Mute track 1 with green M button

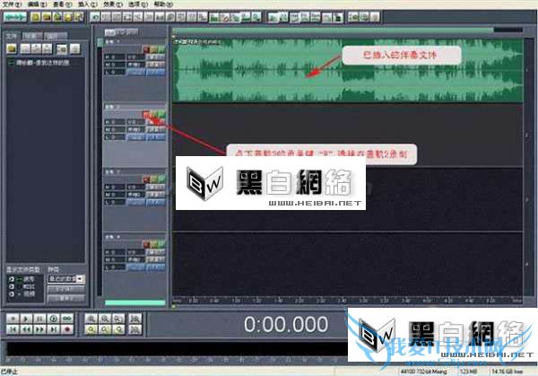click(161, 49)
